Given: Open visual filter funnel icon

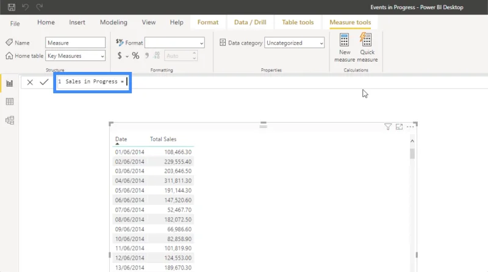Looking at the screenshot, I should (x=388, y=127).
